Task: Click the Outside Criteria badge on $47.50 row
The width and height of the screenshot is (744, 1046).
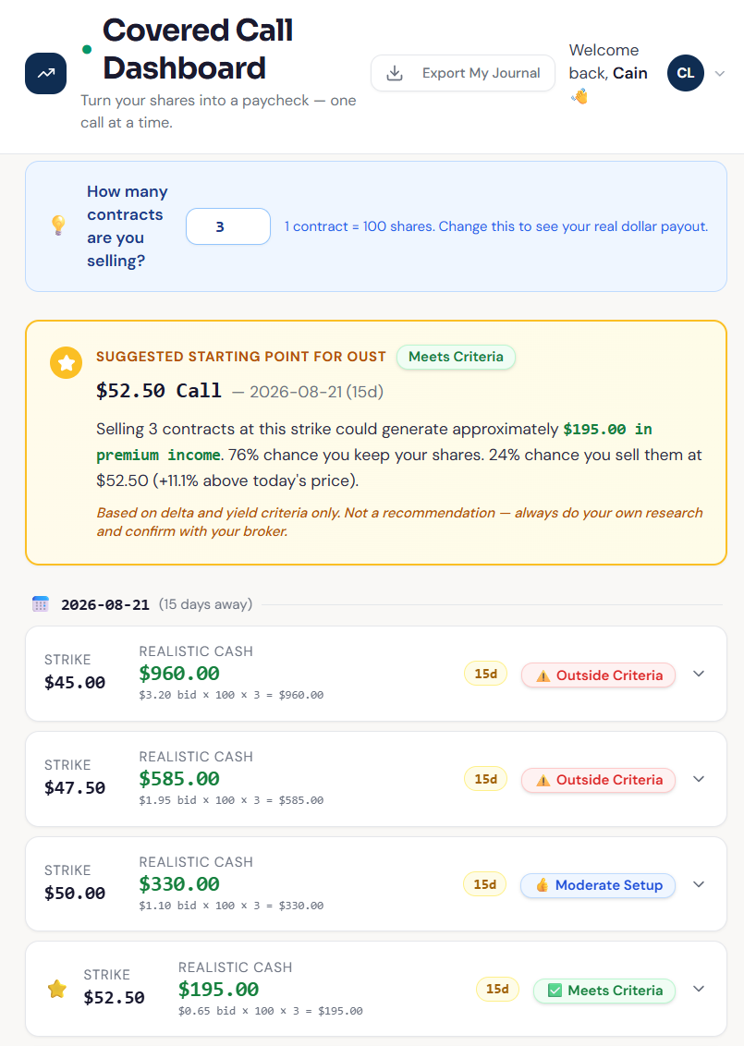Action: (x=599, y=780)
